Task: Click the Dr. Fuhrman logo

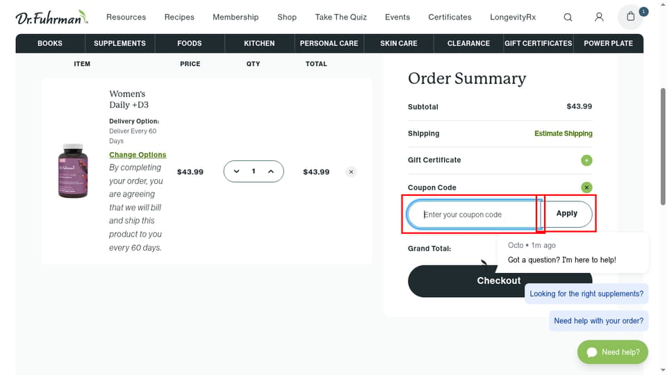Action: coord(51,17)
